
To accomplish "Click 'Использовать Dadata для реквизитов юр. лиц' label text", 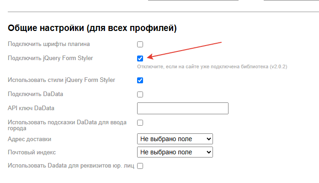I will tap(71, 166).
